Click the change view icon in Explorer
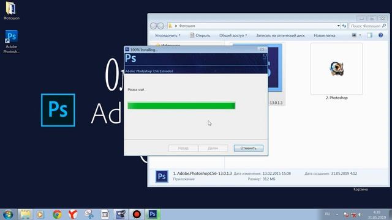Screen dimensions: 392x220 354,35
